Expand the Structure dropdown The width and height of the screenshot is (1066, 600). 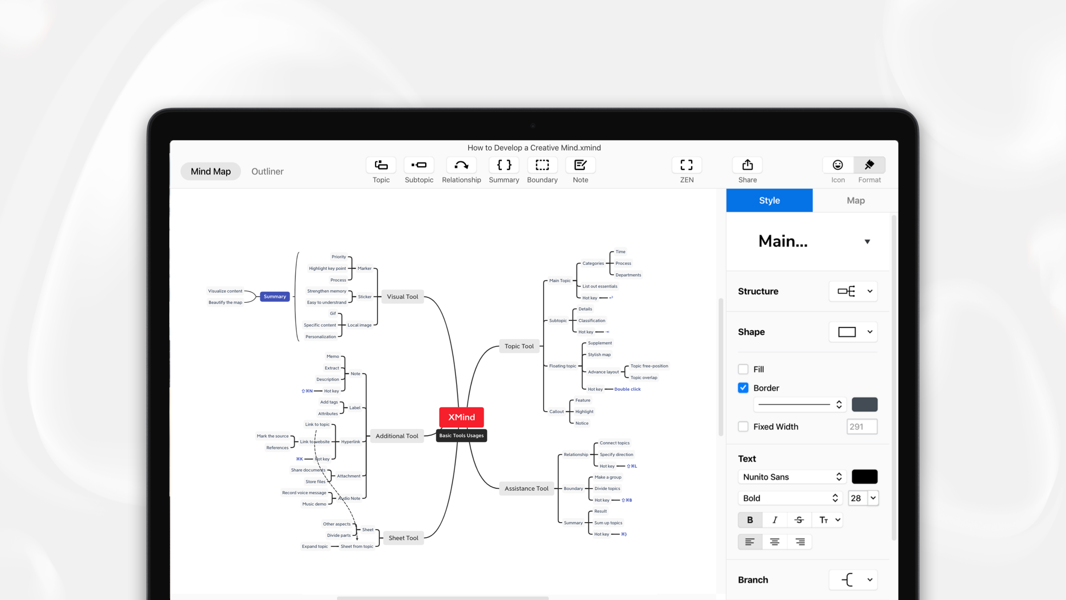853,292
